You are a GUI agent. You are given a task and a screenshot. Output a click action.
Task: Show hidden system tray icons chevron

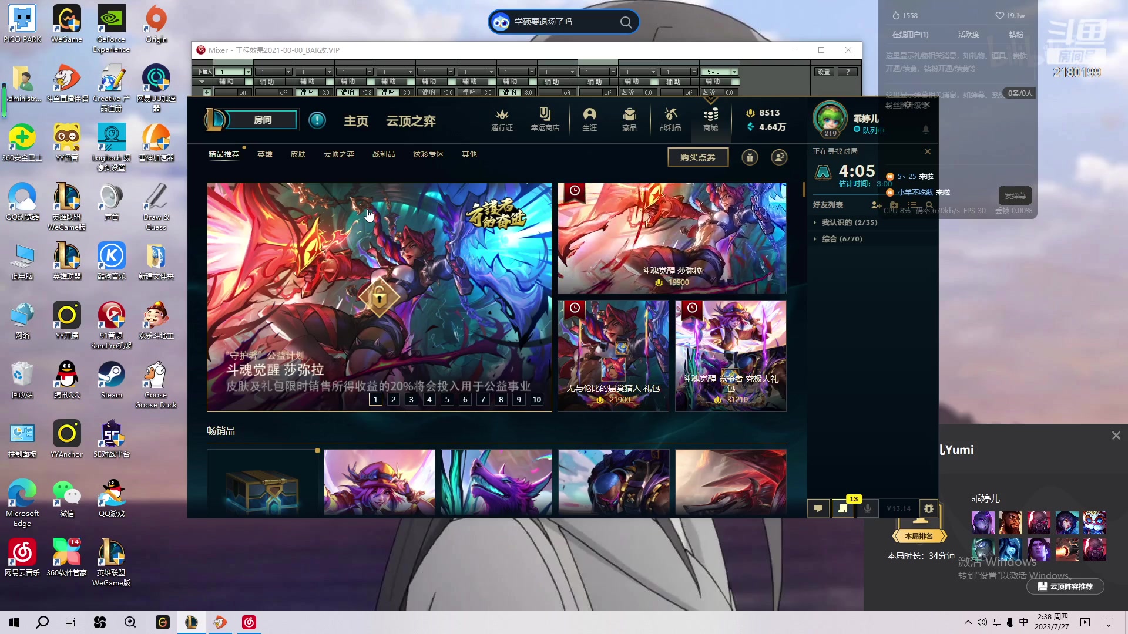(x=968, y=622)
